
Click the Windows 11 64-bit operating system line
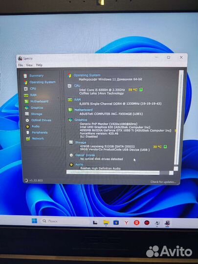(110, 79)
